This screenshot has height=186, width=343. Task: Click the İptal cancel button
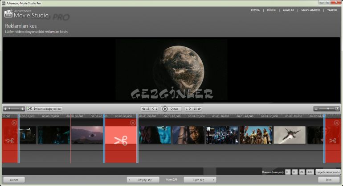tap(329, 180)
